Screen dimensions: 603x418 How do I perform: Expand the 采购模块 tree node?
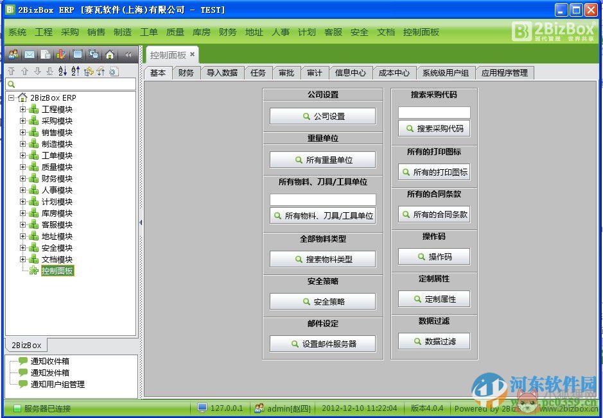(22, 121)
